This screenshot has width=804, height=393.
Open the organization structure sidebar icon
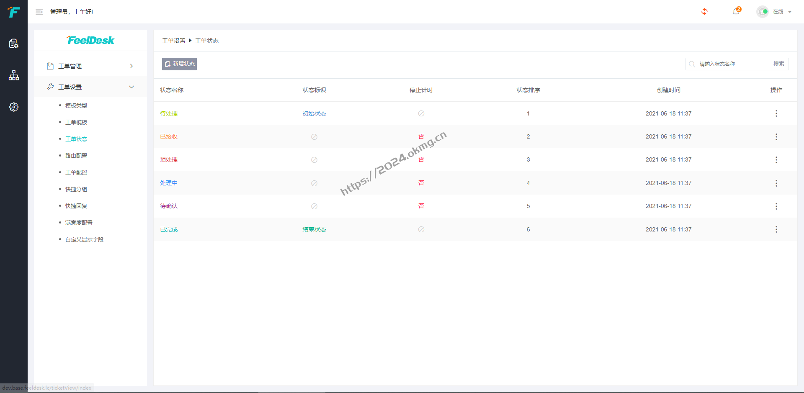14,75
